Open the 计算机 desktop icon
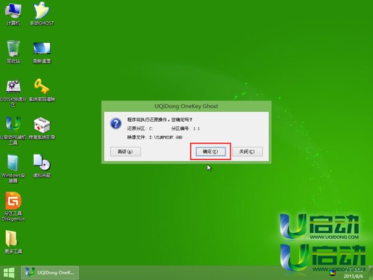Screen dimensions: 373x280 coord(13,14)
